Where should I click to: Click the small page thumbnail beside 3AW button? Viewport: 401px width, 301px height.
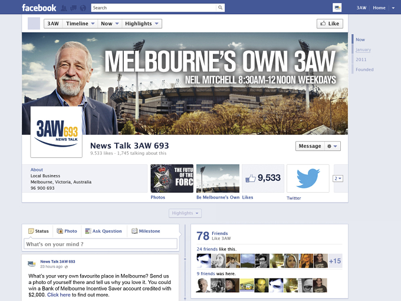pos(34,24)
